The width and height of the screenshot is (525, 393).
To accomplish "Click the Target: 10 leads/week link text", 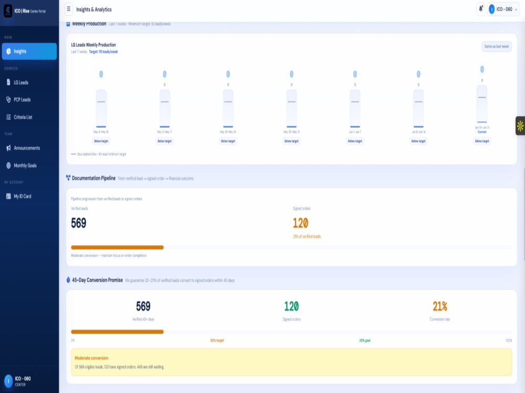I will click(x=103, y=52).
